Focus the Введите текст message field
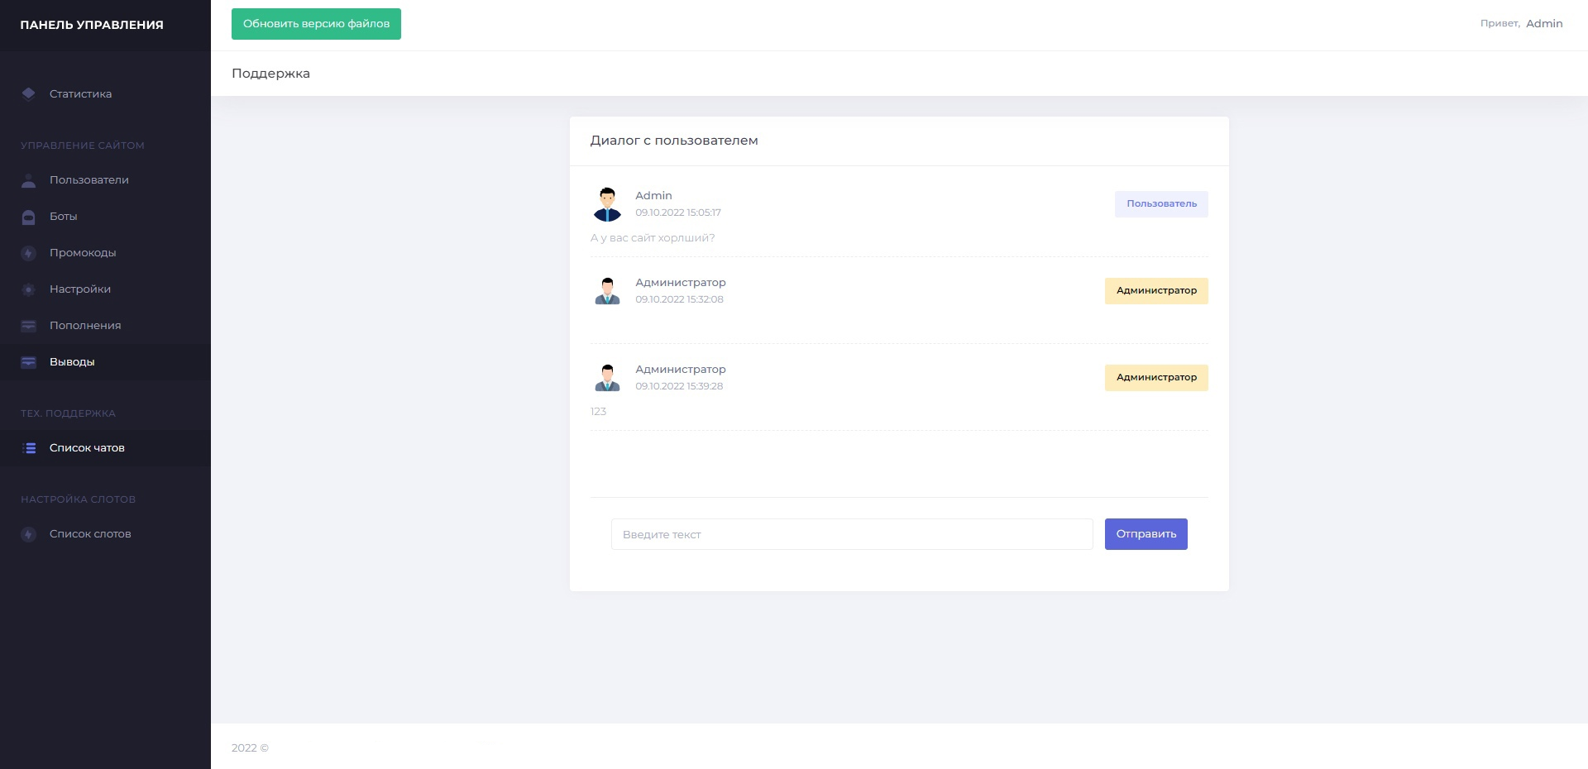The width and height of the screenshot is (1588, 769). (x=851, y=534)
